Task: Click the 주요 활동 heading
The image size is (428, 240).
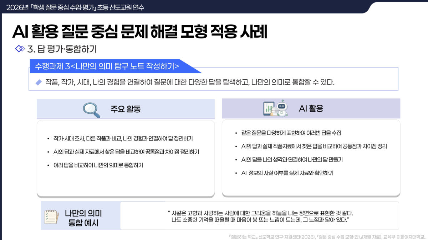Action: 126,109
